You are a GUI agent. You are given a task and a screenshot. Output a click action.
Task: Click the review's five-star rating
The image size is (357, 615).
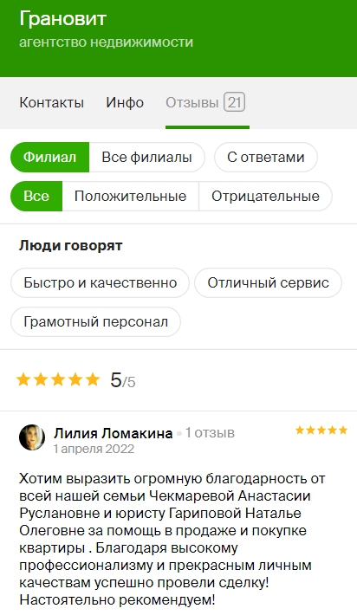click(x=321, y=430)
